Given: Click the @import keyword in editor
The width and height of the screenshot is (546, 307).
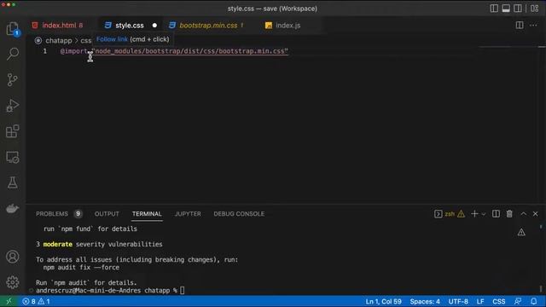Looking at the screenshot, I should 74,51.
